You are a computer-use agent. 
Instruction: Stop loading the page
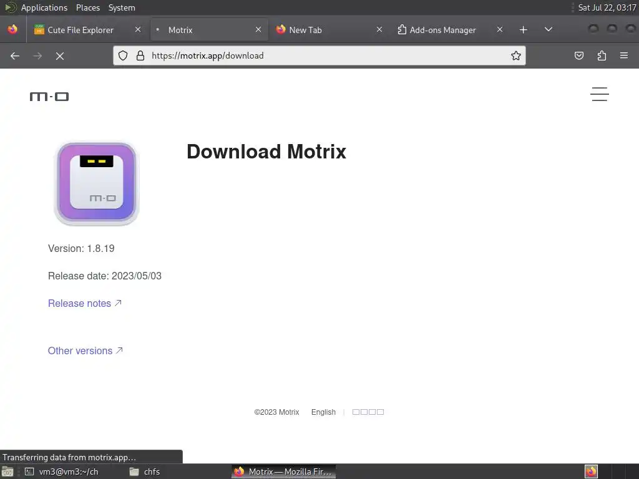(60, 56)
